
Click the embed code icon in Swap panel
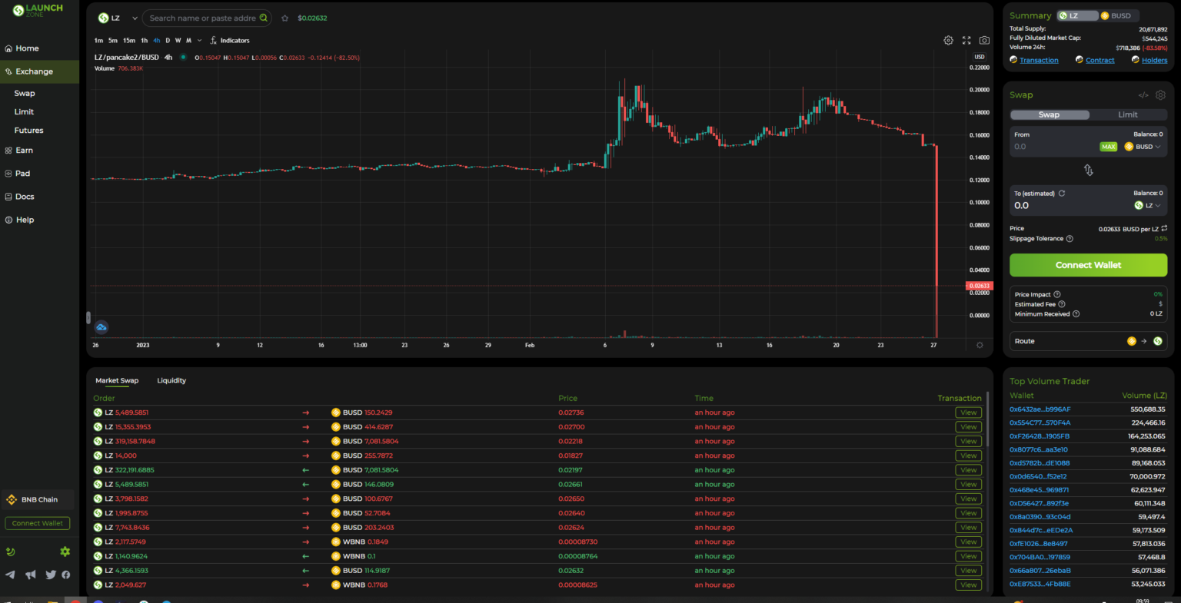click(1143, 95)
